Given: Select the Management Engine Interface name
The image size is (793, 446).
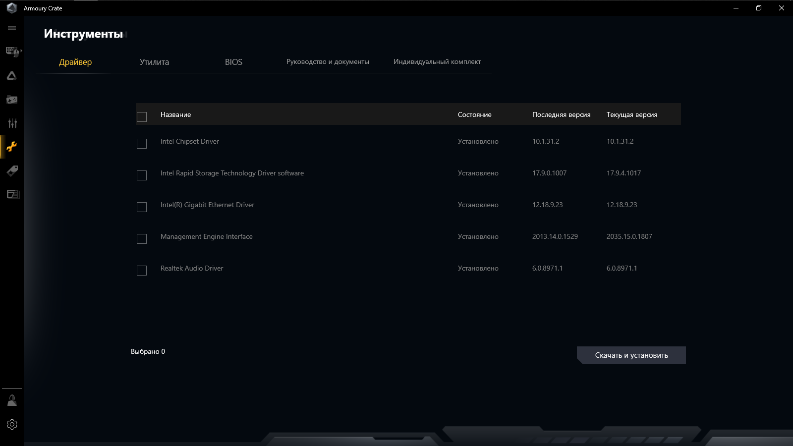Looking at the screenshot, I should click(x=207, y=236).
